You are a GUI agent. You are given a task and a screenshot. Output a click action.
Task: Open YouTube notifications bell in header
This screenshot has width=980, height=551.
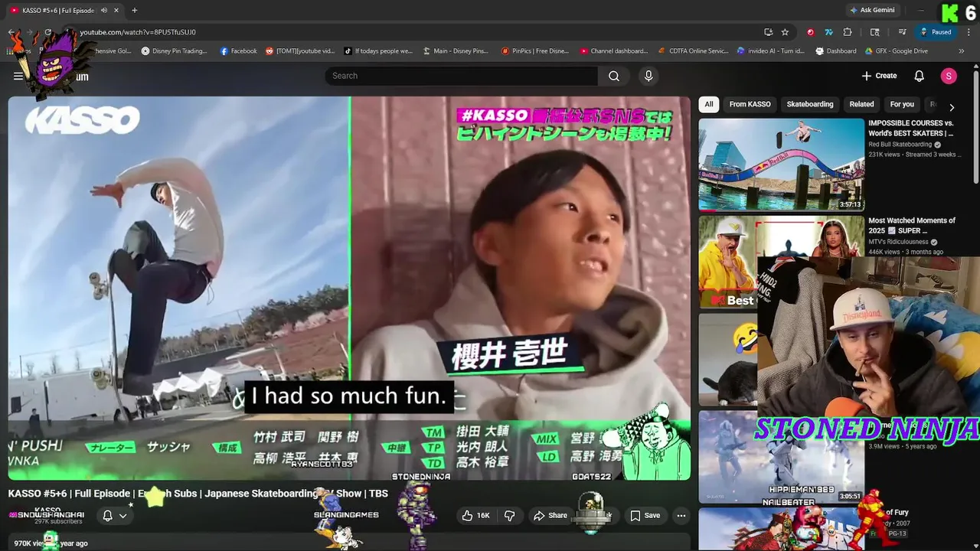[920, 76]
